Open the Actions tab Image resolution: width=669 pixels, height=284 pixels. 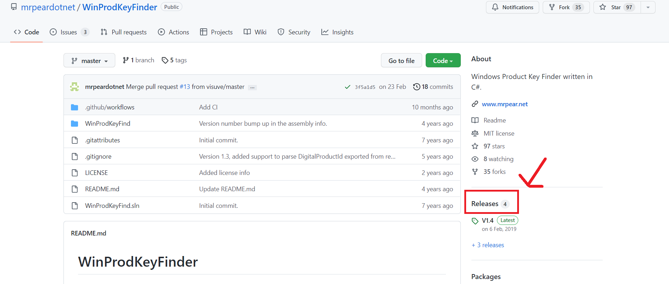[173, 32]
